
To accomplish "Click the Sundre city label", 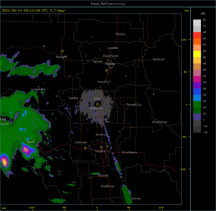I will pos(73,98).
